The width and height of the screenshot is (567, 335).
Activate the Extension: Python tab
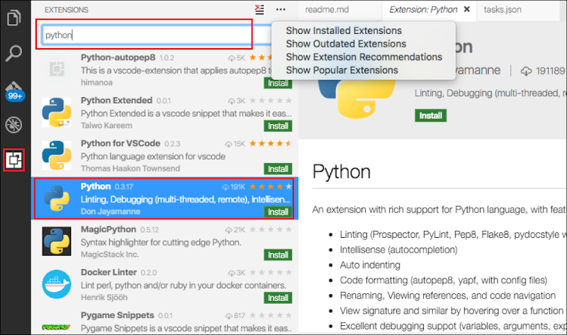423,10
